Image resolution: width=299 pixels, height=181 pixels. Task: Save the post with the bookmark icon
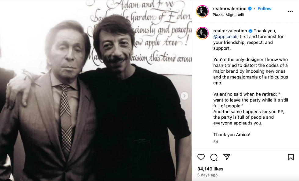290,157
